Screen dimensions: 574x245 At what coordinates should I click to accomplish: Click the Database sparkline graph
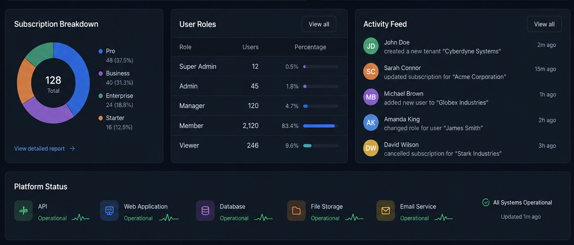(264, 218)
